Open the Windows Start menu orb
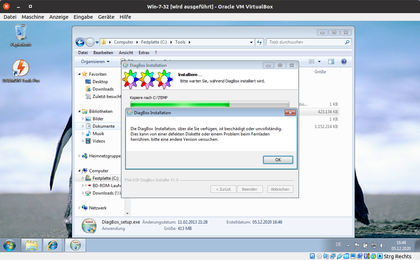This screenshot has width=420, height=260. point(10,245)
